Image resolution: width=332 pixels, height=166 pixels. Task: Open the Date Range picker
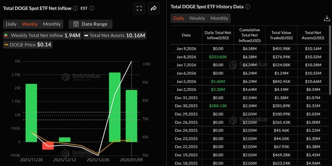90,24
